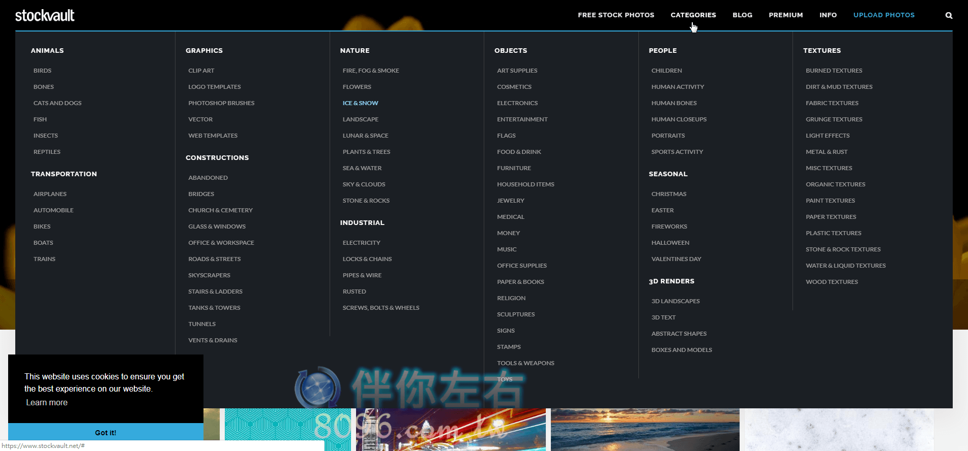The width and height of the screenshot is (968, 451).
Task: Open the Info menu
Action: click(x=828, y=15)
